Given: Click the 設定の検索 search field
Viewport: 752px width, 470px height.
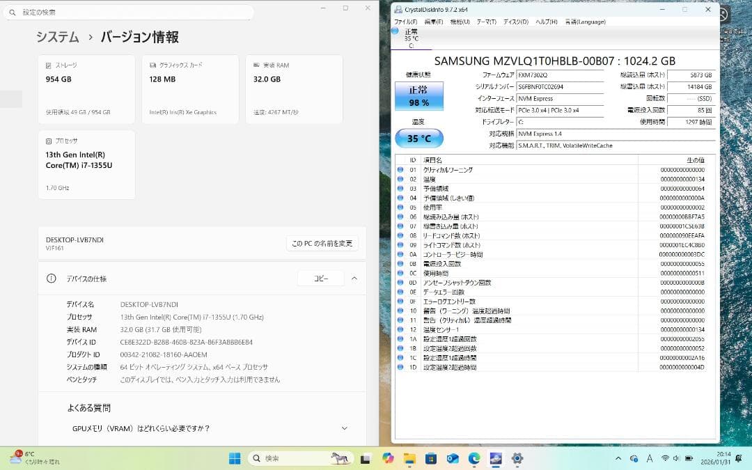Looking at the screenshot, I should (129, 12).
